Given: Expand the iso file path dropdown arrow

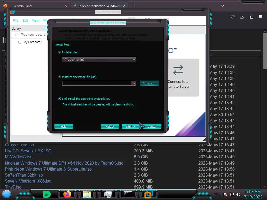Looking at the screenshot, I should (x=134, y=83).
